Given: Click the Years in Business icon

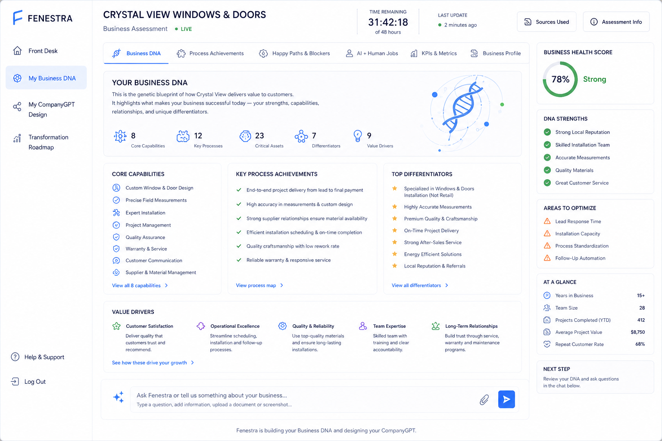Looking at the screenshot, I should pyautogui.click(x=547, y=295).
